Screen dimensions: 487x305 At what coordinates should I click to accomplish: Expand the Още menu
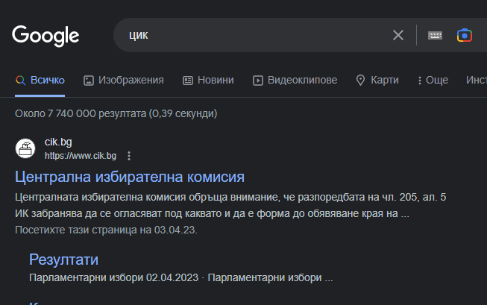pyautogui.click(x=433, y=80)
